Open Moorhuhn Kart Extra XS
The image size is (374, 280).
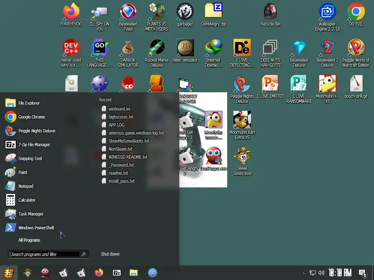tap(242, 125)
